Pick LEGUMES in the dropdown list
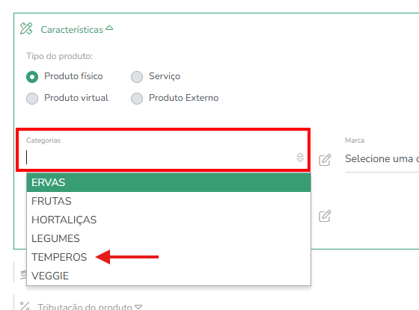Screen dimensions: 419x310 point(168,238)
